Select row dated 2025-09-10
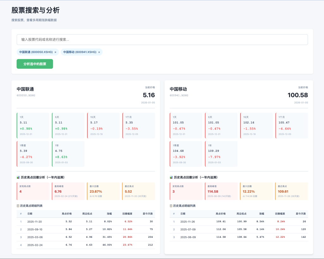The image size is (324, 259). (86, 230)
